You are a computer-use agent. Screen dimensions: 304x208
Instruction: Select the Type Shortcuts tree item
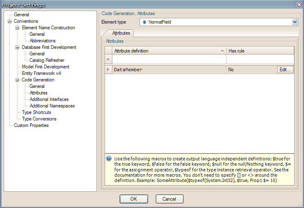tap(37, 112)
